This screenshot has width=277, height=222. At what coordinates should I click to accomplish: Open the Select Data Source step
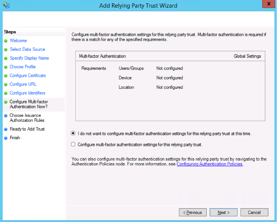pos(27,49)
